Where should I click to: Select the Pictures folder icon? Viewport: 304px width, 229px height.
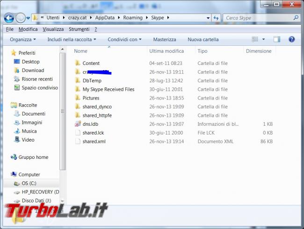78,98
